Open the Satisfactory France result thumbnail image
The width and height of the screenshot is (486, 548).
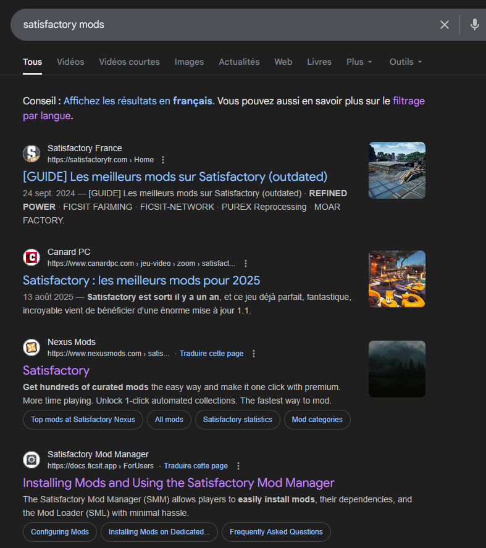(397, 170)
